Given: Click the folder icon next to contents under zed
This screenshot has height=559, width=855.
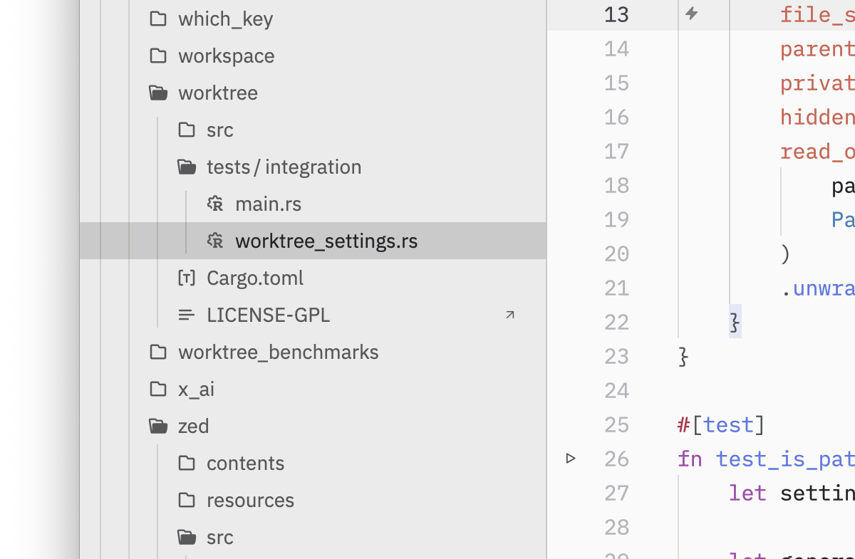Looking at the screenshot, I should 186,463.
